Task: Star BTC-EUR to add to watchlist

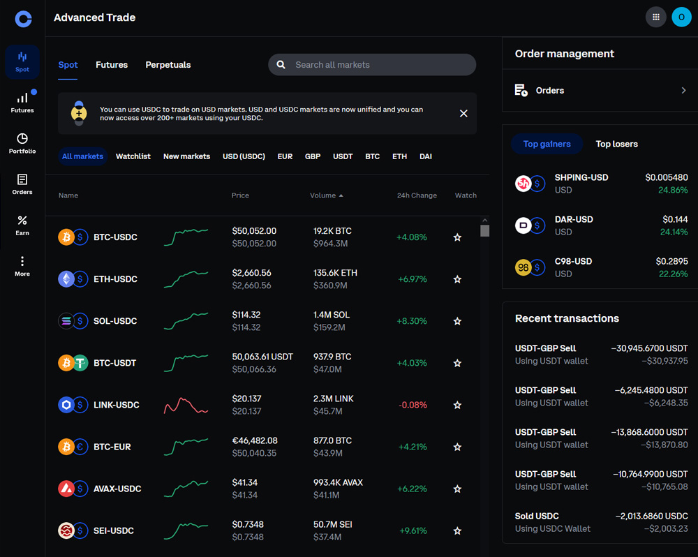Action: [457, 447]
